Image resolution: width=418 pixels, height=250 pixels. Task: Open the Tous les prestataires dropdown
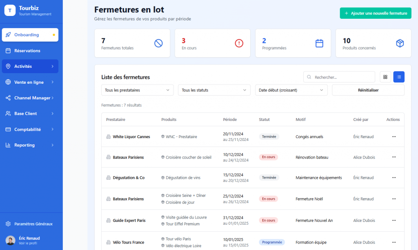pyautogui.click(x=137, y=90)
